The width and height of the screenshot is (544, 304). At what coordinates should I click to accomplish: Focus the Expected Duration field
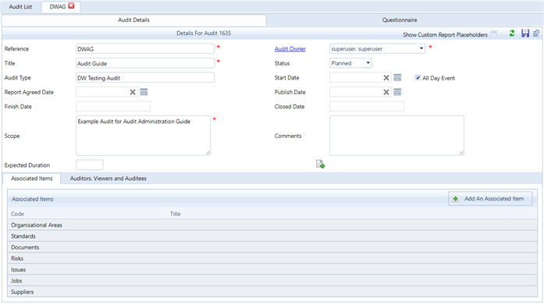tap(90, 164)
